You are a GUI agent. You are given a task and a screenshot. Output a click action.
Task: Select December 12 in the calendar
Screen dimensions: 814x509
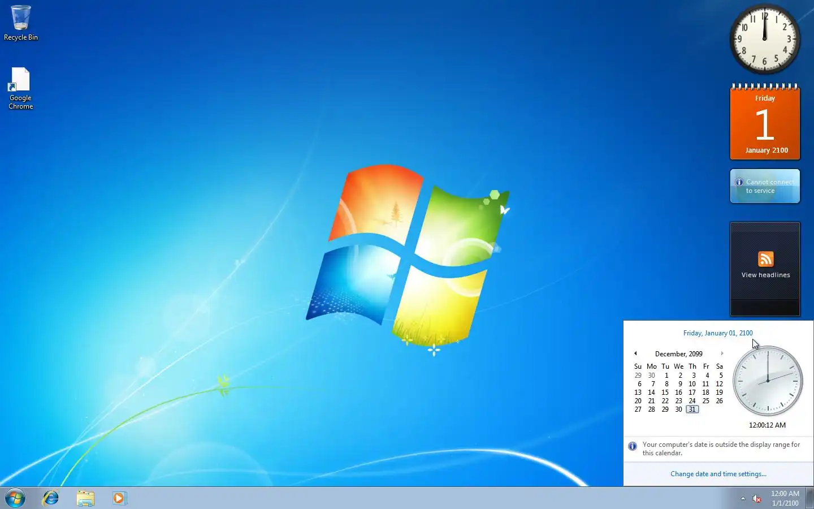719,384
